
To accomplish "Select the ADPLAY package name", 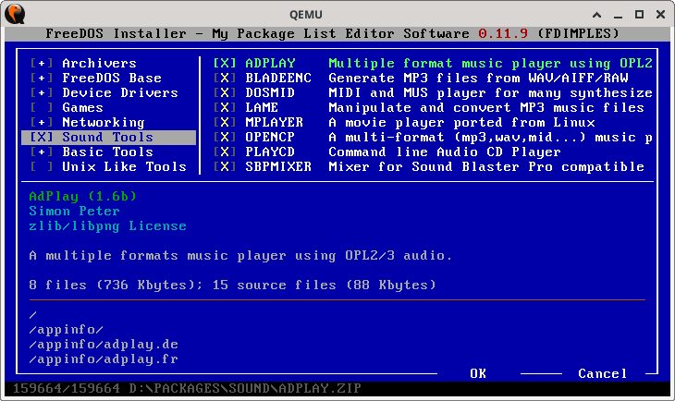I will point(270,63).
